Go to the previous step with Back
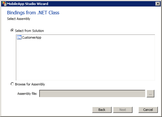The width and height of the screenshot is (162, 117). click(x=102, y=110)
